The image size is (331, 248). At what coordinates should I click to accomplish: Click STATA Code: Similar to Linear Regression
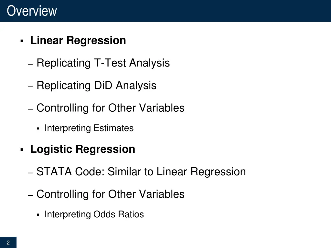141,171
